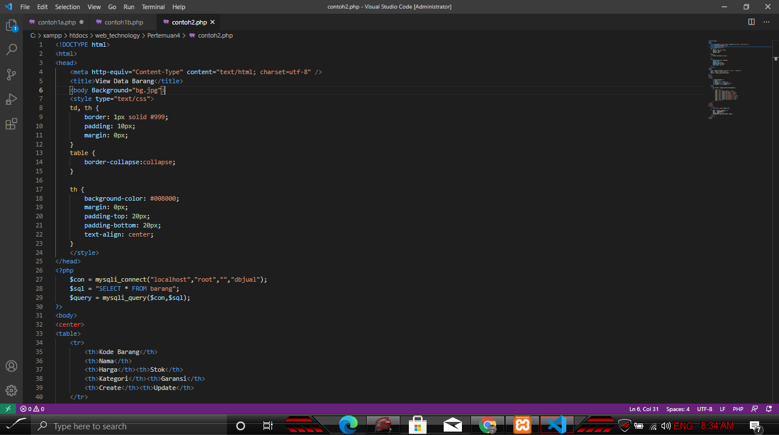Expand the htdocs breadcrumb

click(x=79, y=35)
